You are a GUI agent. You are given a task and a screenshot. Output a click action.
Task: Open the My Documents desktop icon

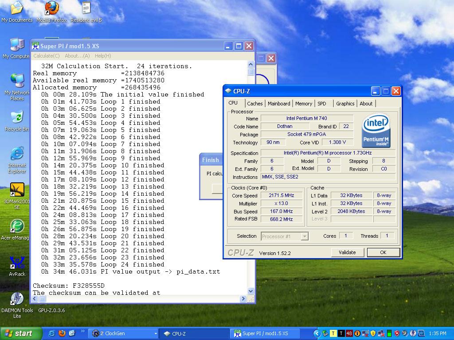pyautogui.click(x=17, y=12)
